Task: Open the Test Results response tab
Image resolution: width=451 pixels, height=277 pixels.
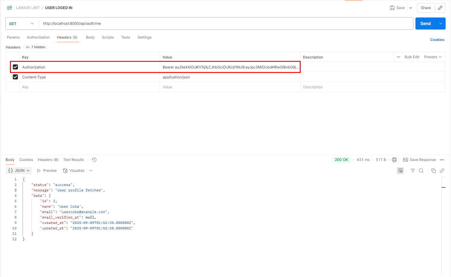Action: [x=74, y=160]
